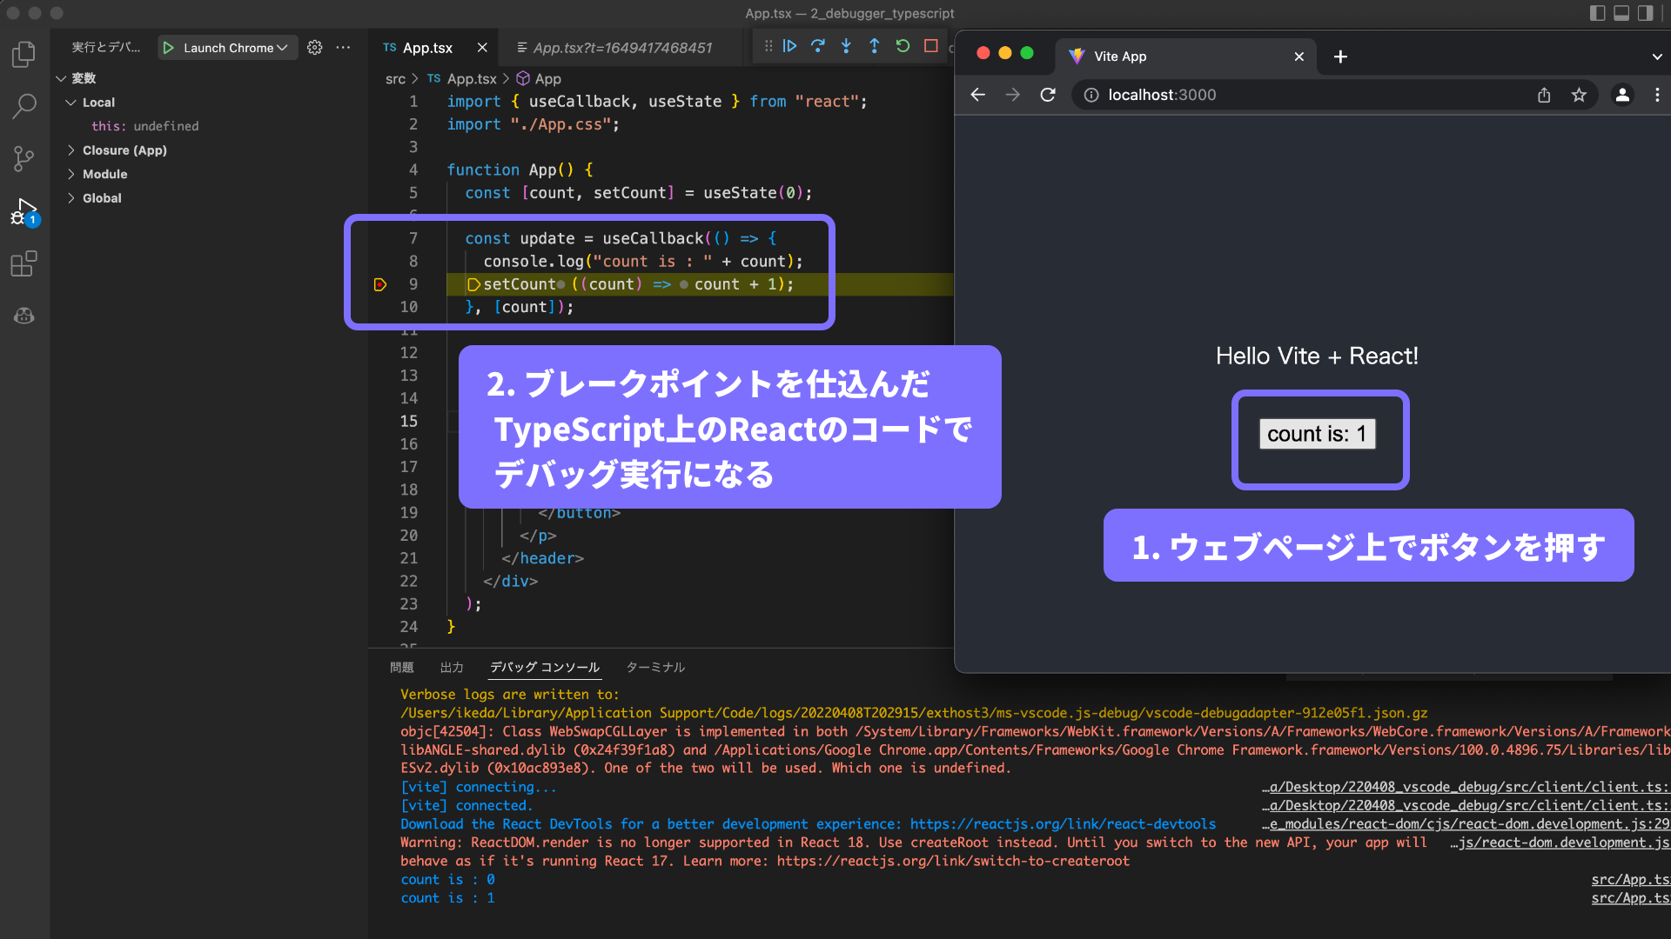Click the debug Step Over icon
Image resolution: width=1671 pixels, height=939 pixels.
(x=817, y=46)
